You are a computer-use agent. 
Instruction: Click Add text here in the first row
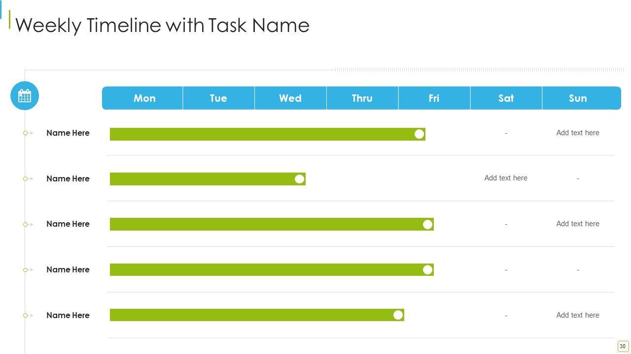point(578,133)
